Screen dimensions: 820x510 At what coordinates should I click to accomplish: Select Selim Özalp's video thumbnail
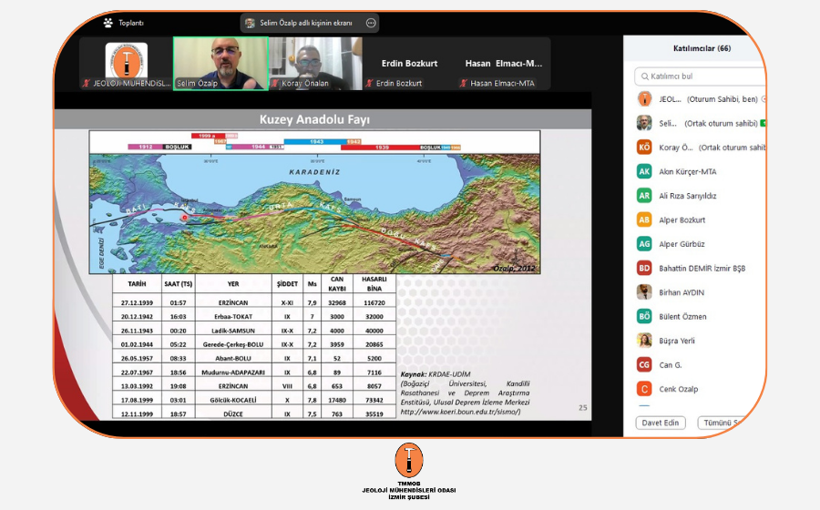[x=220, y=63]
